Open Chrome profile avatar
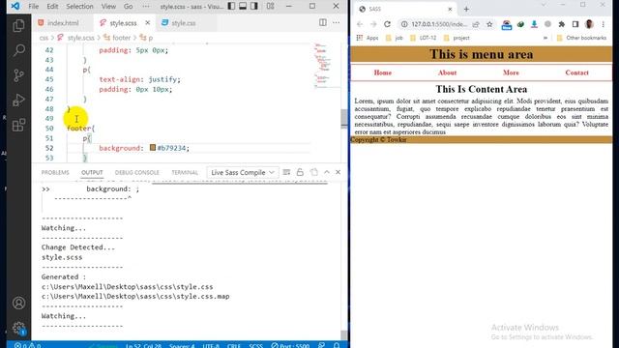The image size is (619, 348). (x=589, y=24)
